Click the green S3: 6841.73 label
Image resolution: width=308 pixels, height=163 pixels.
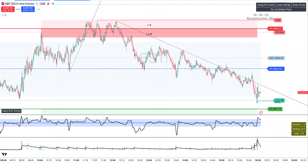click(x=275, y=109)
